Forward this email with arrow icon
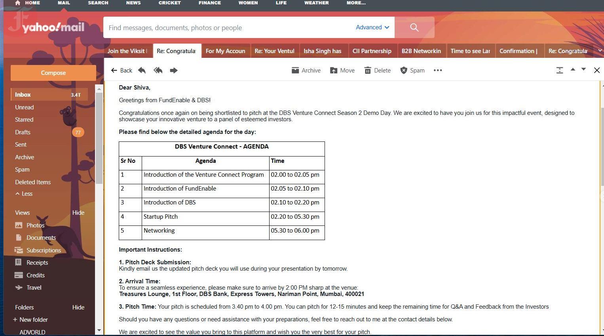 pos(174,71)
